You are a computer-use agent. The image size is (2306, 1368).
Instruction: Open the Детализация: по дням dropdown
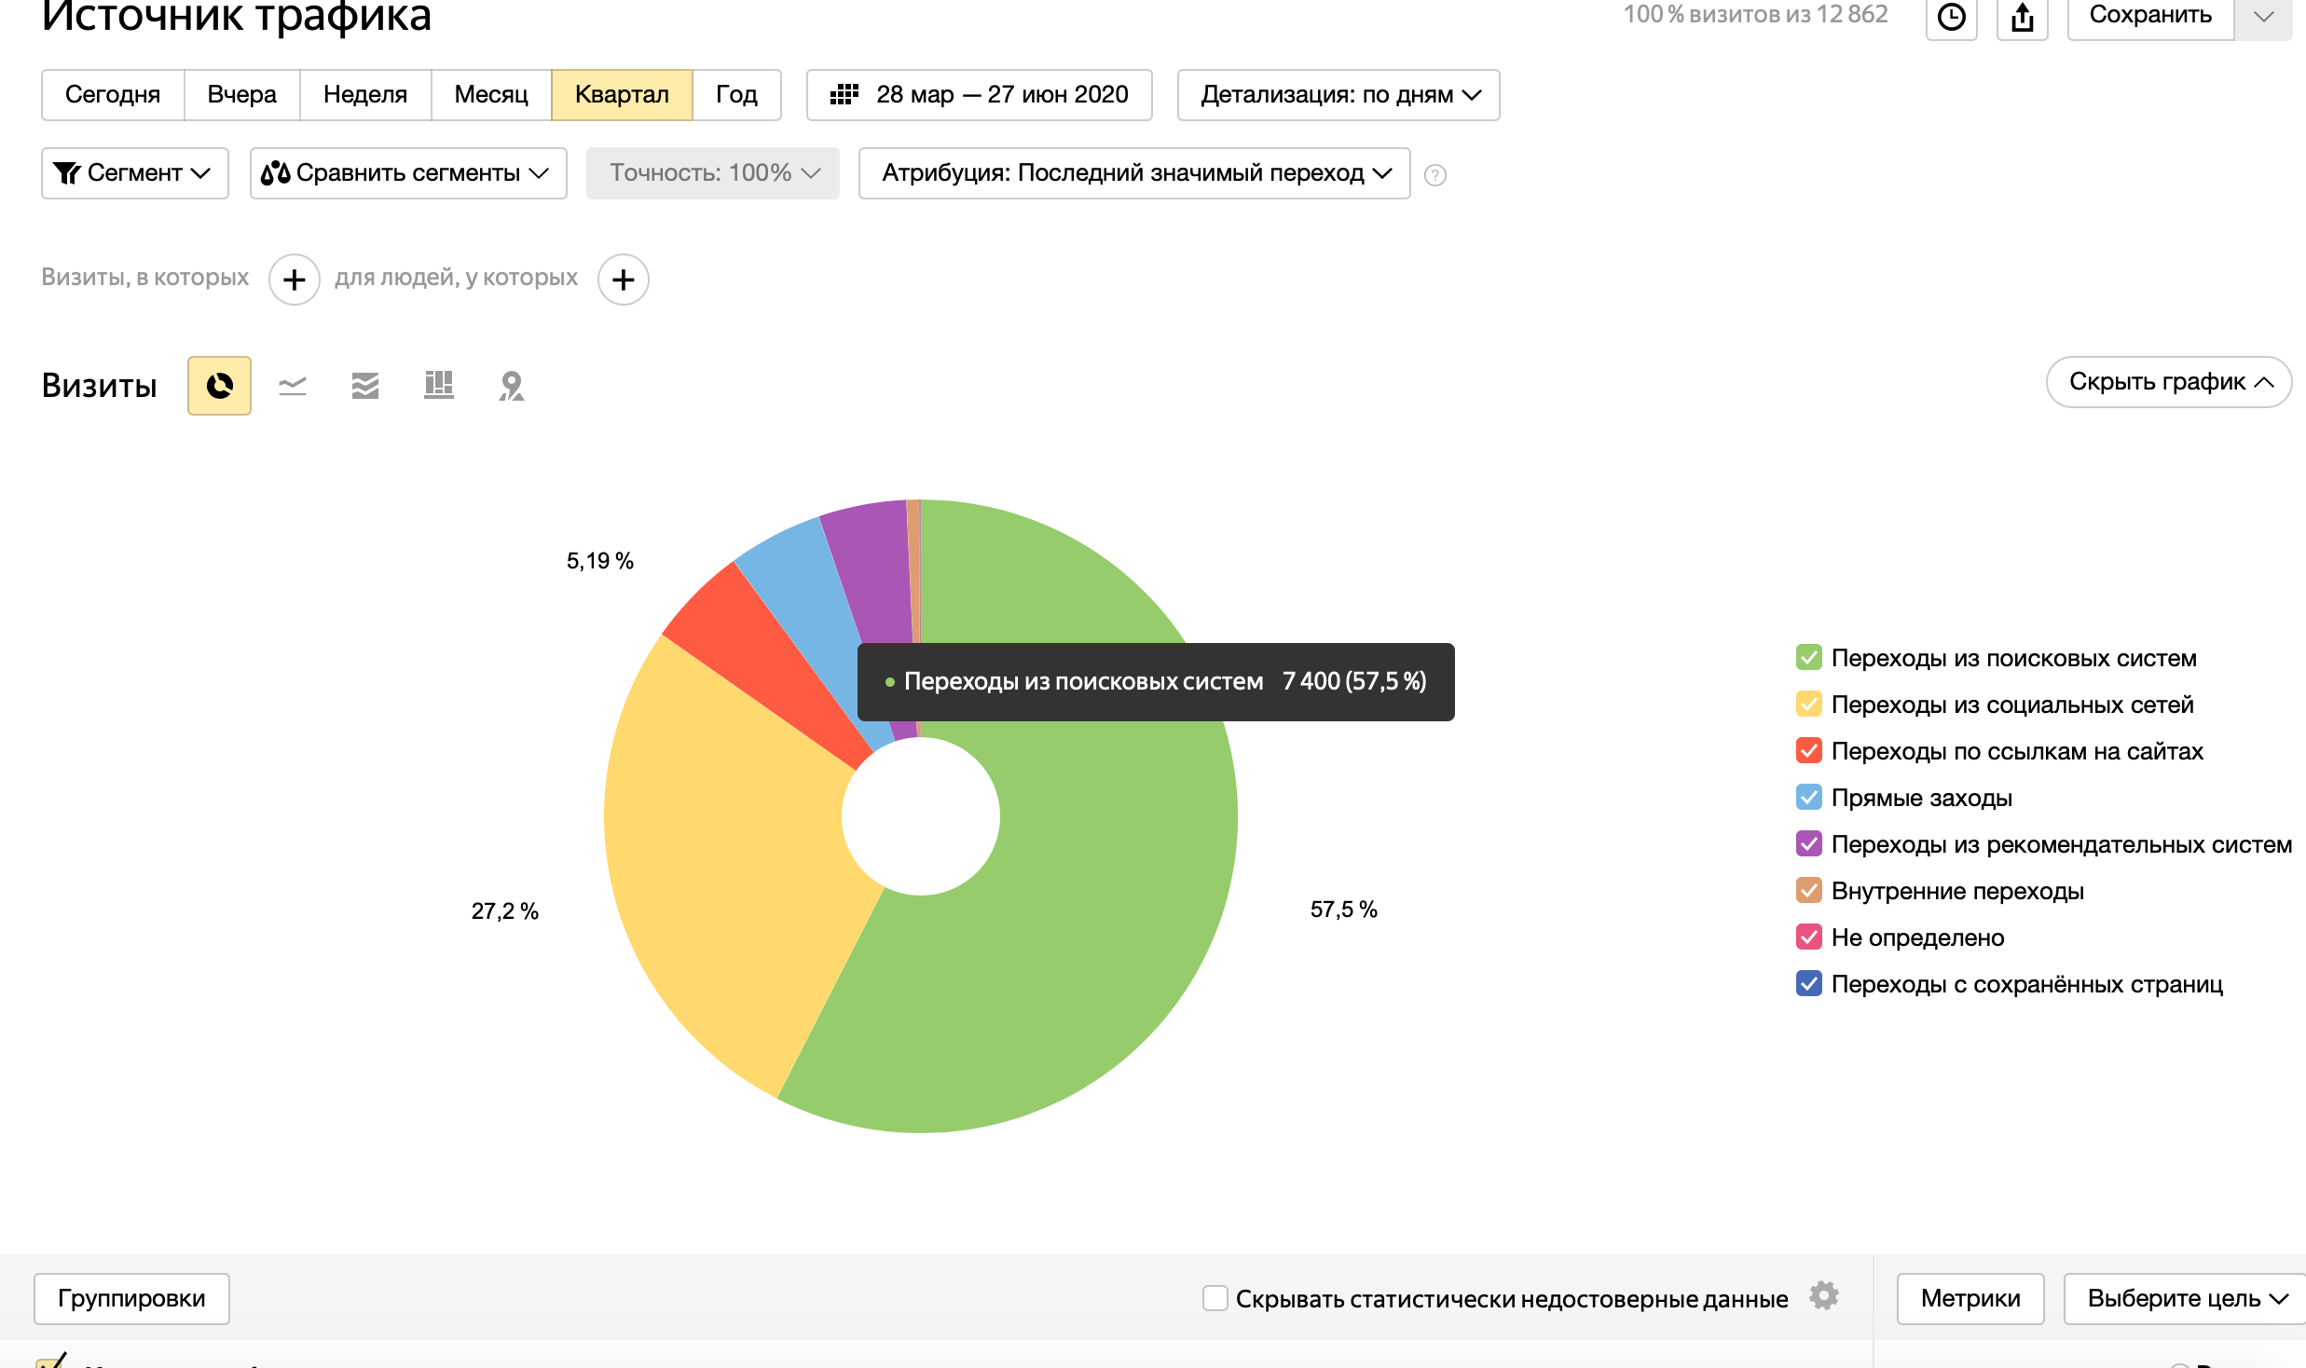tap(1338, 95)
